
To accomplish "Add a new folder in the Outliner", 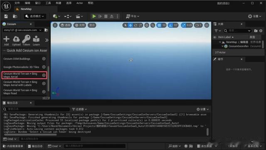I will coord(256,31).
